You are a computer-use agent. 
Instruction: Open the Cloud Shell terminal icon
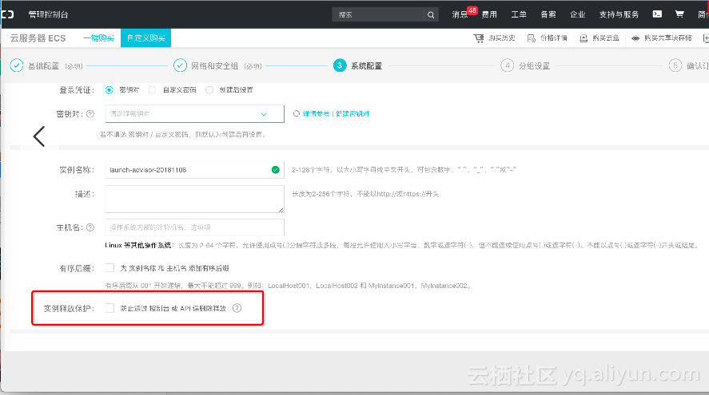pos(657,14)
